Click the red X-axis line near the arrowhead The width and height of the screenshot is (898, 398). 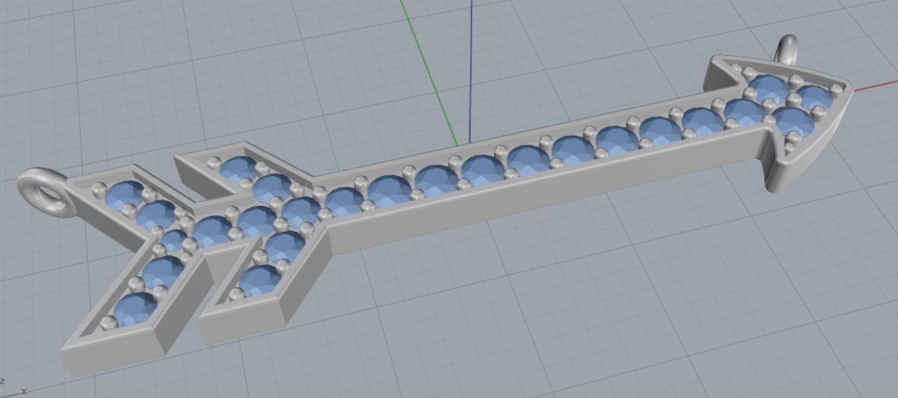pos(875,86)
